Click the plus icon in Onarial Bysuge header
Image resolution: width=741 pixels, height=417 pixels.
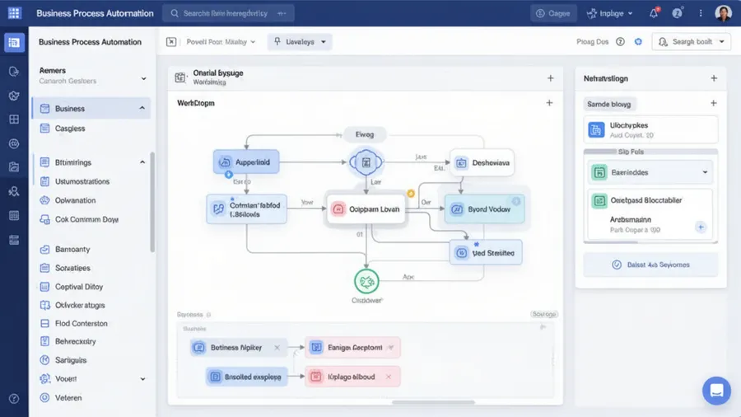tap(550, 78)
